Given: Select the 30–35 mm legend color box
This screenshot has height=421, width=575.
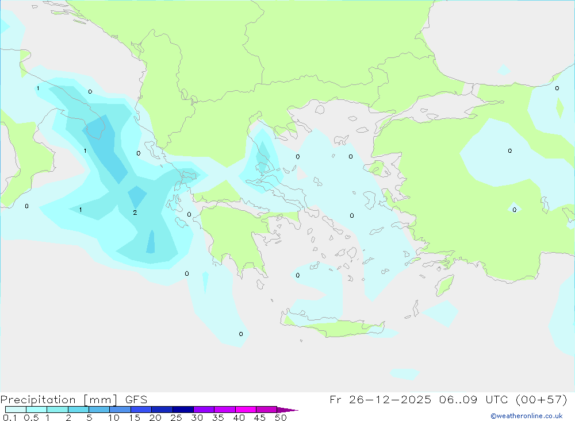Looking at the screenshot, I should 204,410.
